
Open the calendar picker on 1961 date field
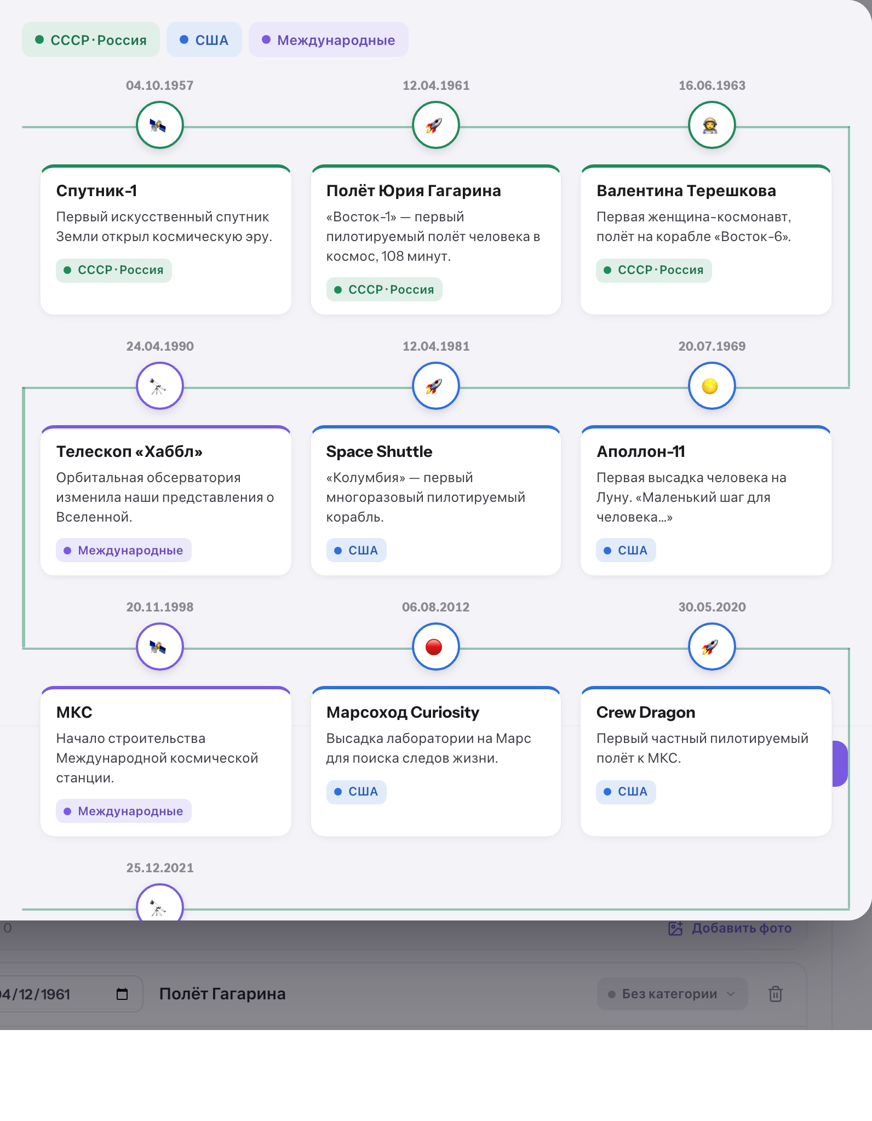tap(122, 994)
